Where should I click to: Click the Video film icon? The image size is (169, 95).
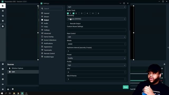tap(42, 26)
